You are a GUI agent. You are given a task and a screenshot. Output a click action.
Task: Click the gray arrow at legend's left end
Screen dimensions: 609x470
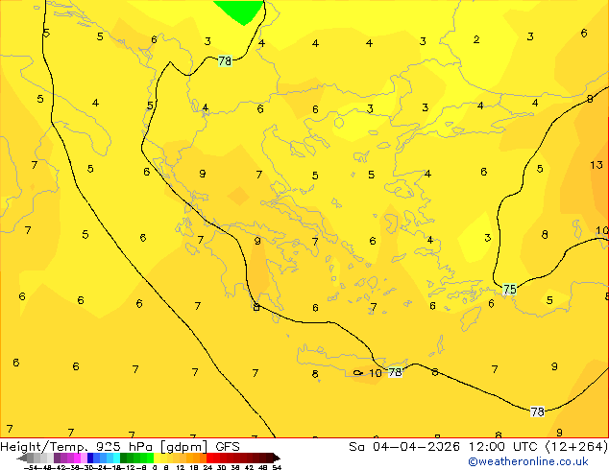pos(22,458)
